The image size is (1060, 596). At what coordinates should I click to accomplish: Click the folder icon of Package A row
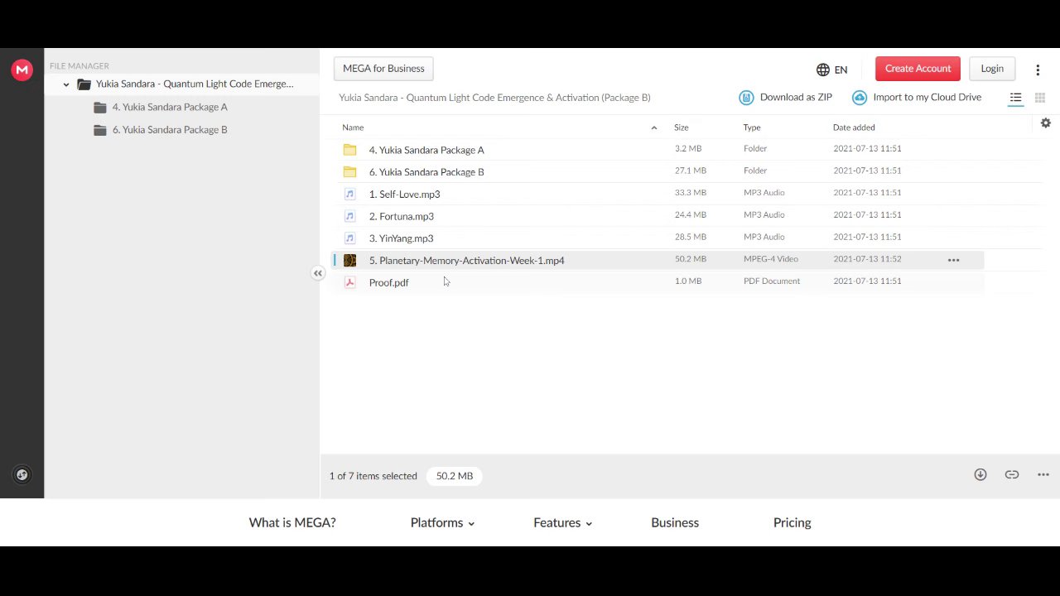(x=349, y=150)
